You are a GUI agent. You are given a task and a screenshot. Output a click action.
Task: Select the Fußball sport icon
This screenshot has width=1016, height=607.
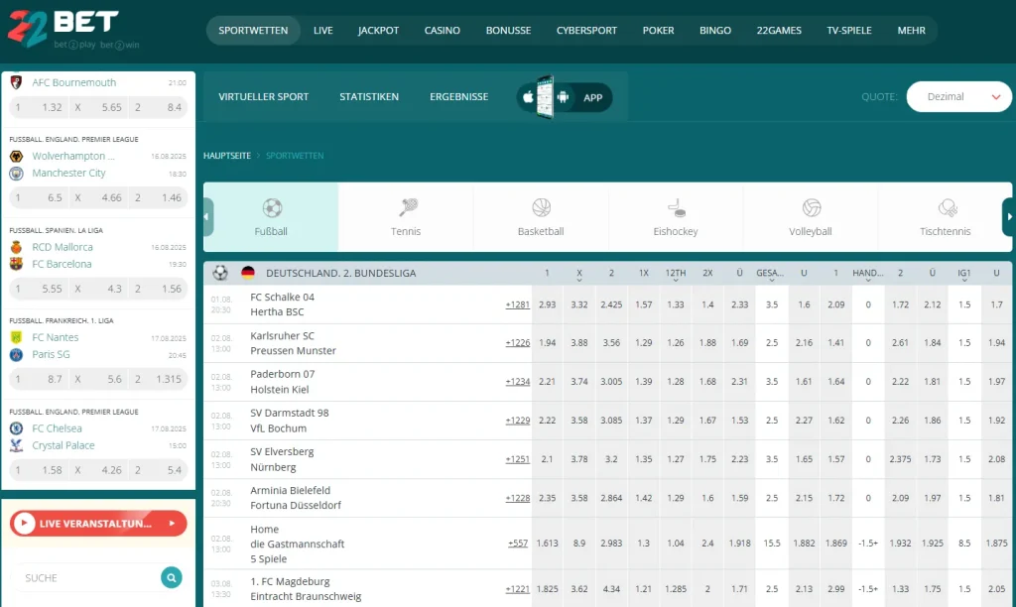coord(272,208)
